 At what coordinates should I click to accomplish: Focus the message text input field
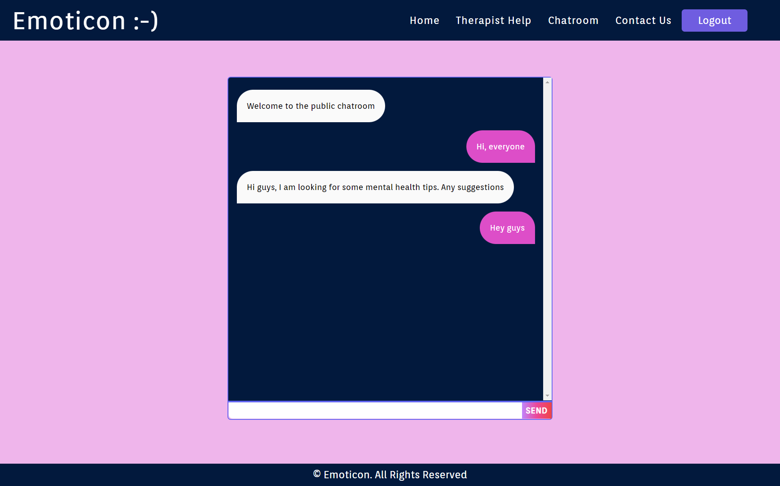(x=375, y=410)
